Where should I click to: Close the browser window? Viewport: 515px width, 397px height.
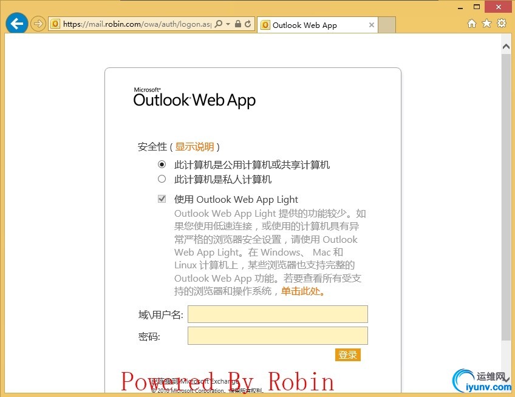(499, 7)
